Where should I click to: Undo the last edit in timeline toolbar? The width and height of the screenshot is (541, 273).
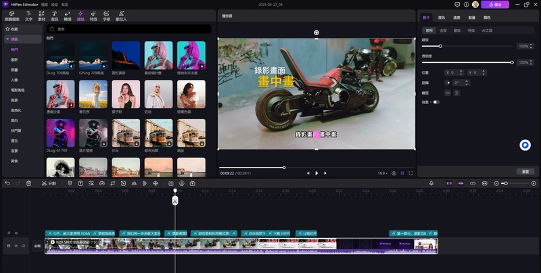point(7,183)
